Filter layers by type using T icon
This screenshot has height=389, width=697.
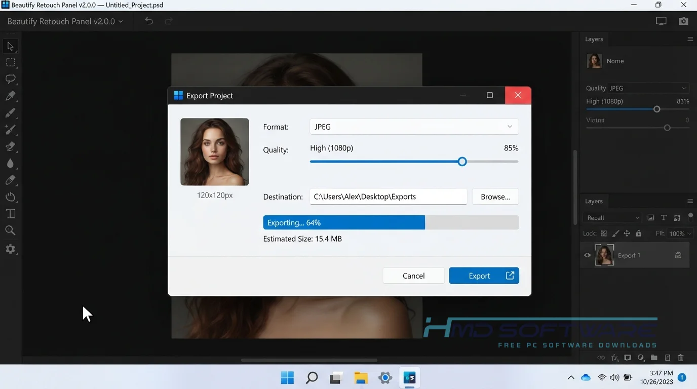(664, 218)
